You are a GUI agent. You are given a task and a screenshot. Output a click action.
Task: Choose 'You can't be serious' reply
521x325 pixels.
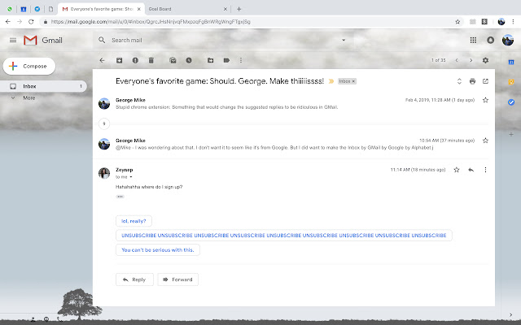[x=157, y=250]
